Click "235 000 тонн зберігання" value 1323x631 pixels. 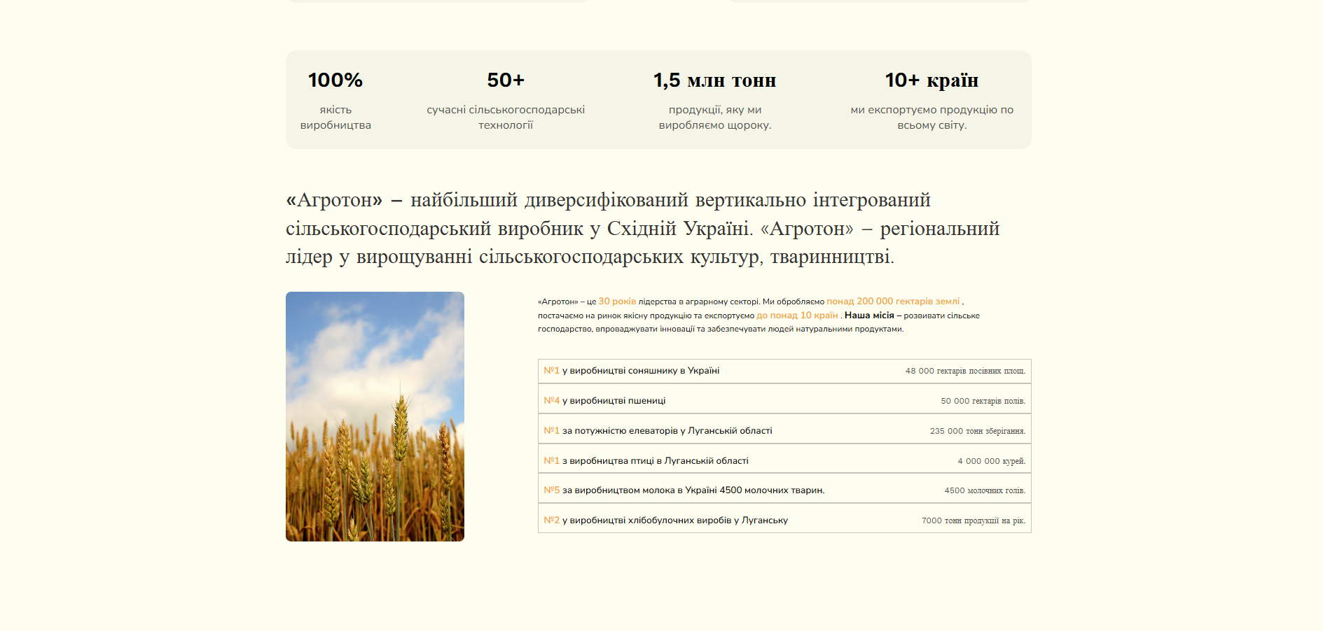point(978,432)
